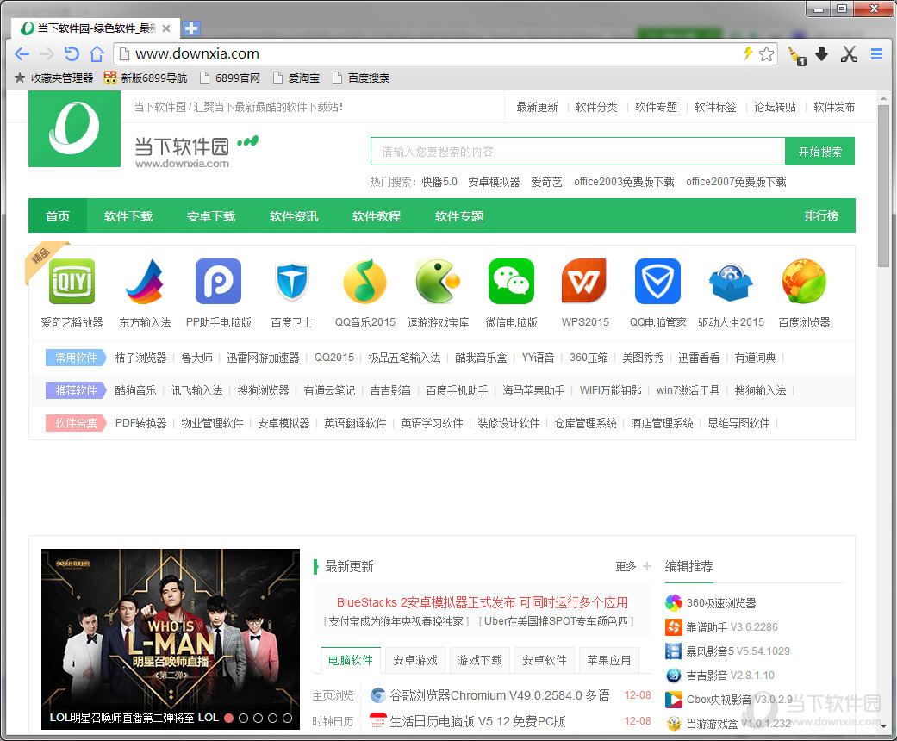The image size is (897, 741).
Task: Select the 软件资讯 navigation item
Action: 294,215
